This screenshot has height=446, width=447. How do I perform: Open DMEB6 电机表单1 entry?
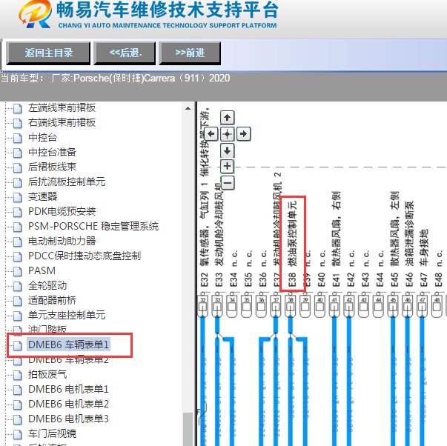pyautogui.click(x=68, y=389)
